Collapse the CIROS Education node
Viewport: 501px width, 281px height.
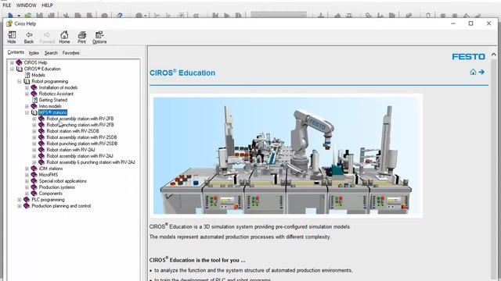(12, 69)
